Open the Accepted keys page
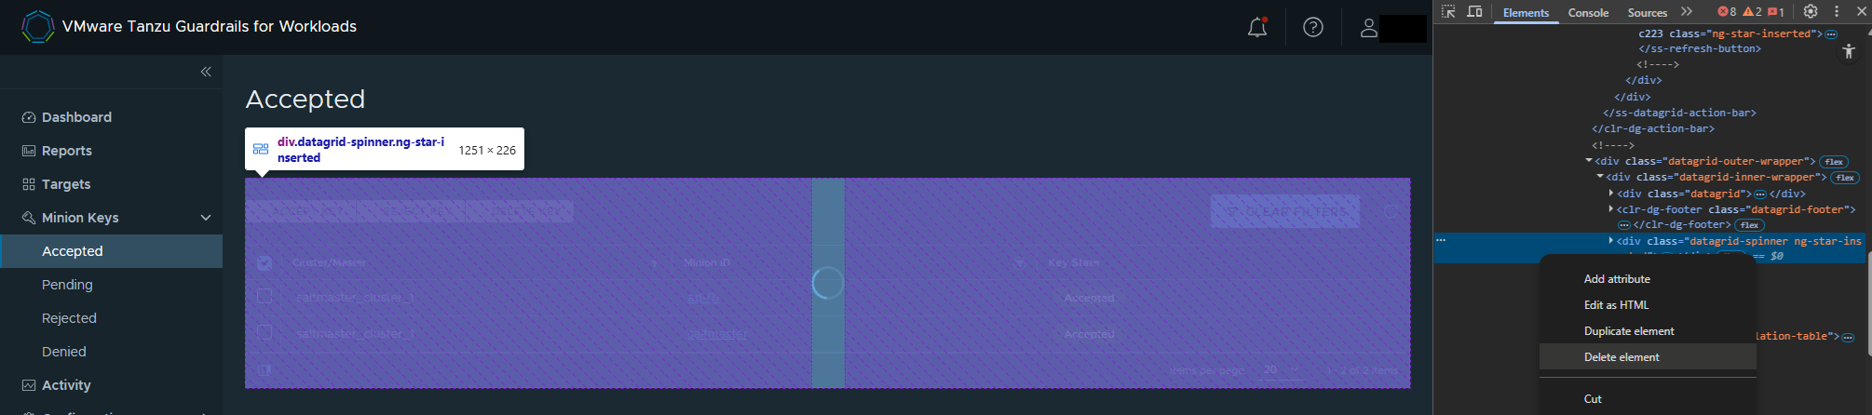 click(112, 251)
